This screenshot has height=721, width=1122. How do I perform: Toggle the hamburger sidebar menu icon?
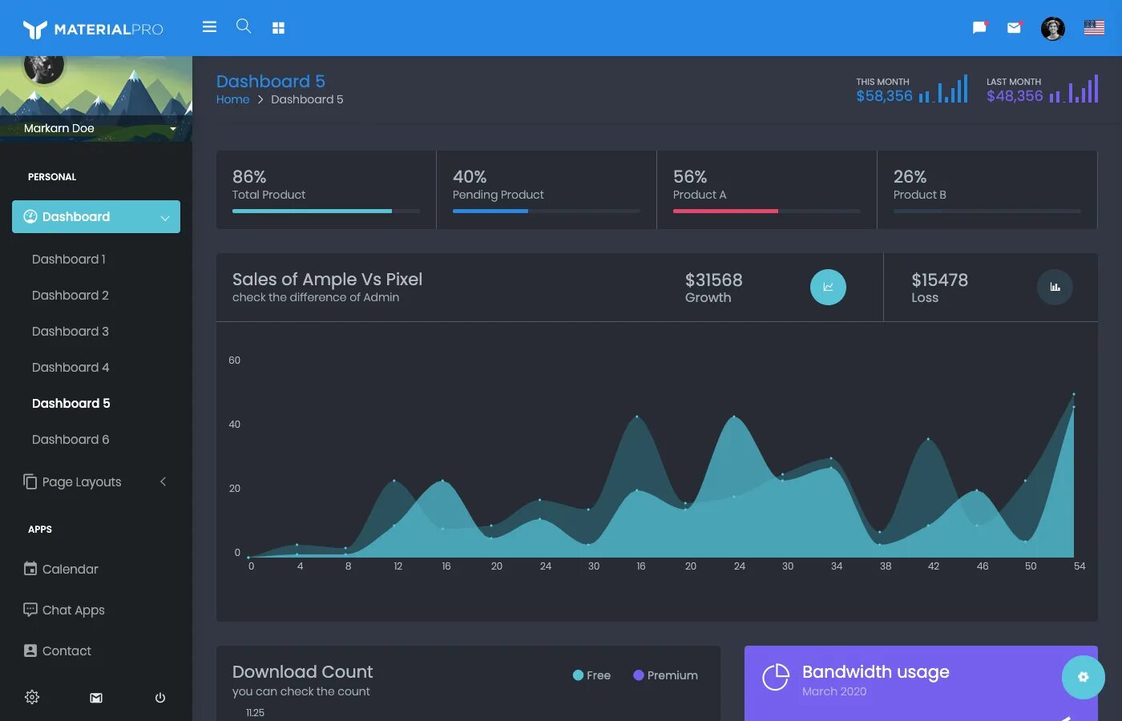[x=209, y=27]
